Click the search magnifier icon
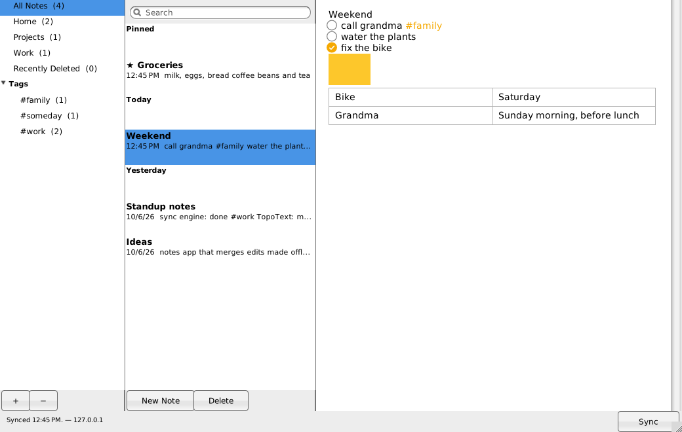Viewport: 682px width, 432px height. pos(137,12)
